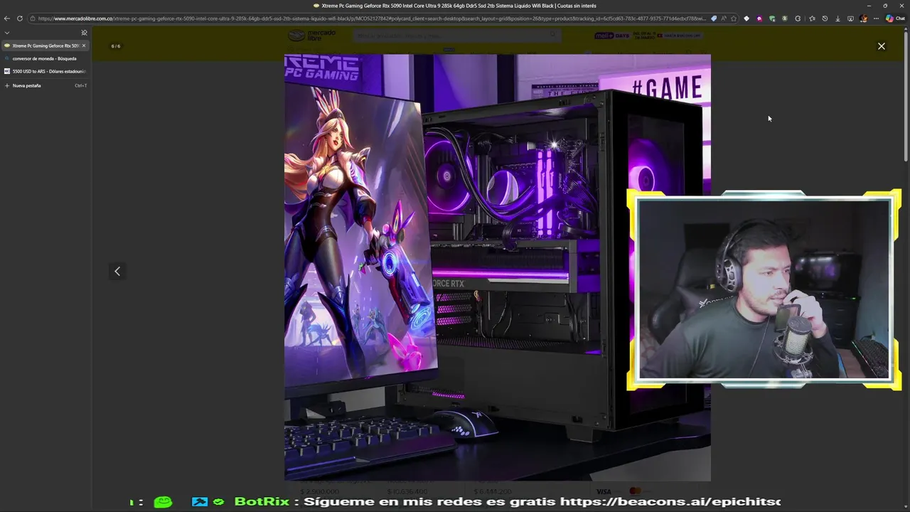Open the Copilot Chat button
Viewport: 910px width, 512px height.
pyautogui.click(x=895, y=18)
